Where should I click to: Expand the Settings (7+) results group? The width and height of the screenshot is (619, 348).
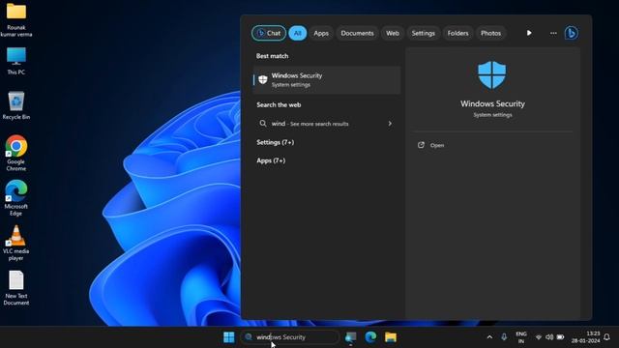click(275, 142)
